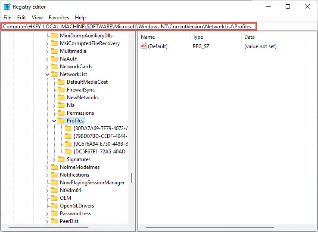The image size is (318, 232).
Task: Maximize the Registry Editor window
Action: [287, 7]
